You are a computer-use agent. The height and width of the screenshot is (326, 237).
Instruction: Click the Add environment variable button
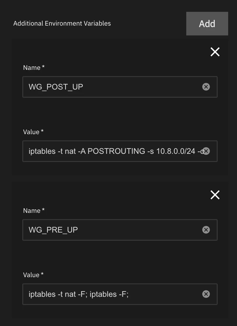coord(207,24)
